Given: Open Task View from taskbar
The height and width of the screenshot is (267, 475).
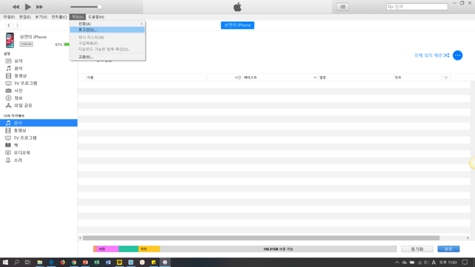Looking at the screenshot, I should (27, 262).
